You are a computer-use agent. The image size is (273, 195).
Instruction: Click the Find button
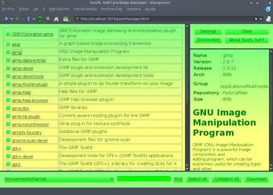click(178, 179)
